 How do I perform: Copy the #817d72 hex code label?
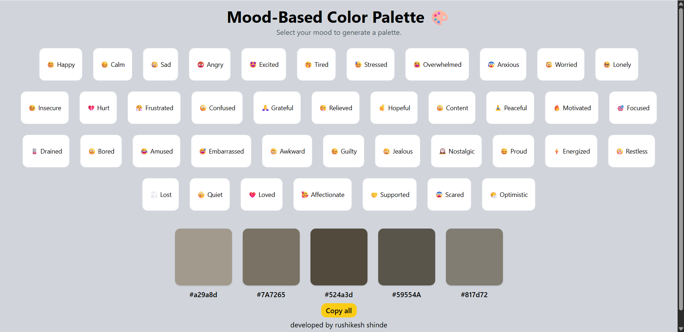(x=474, y=295)
